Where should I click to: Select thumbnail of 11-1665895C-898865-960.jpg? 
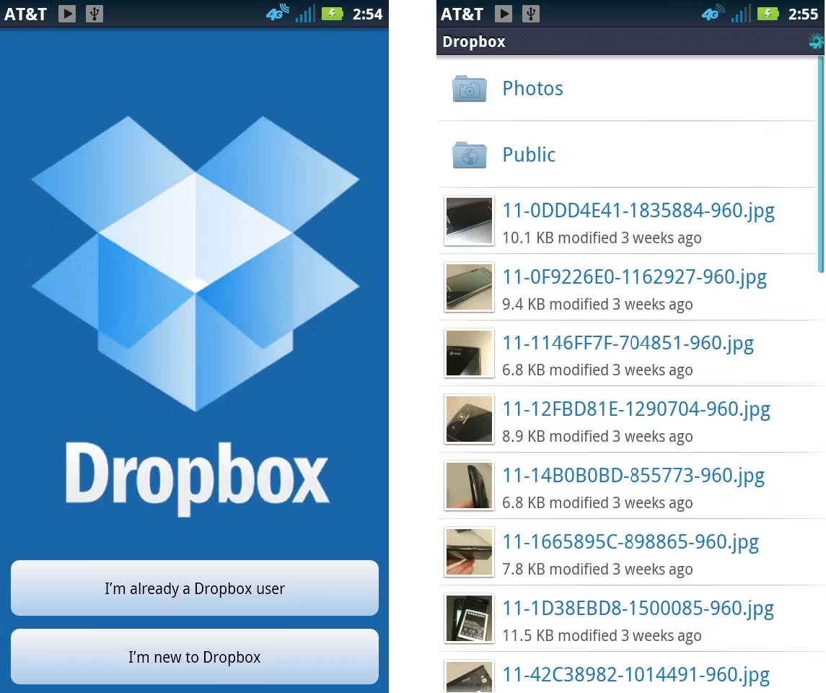469,552
